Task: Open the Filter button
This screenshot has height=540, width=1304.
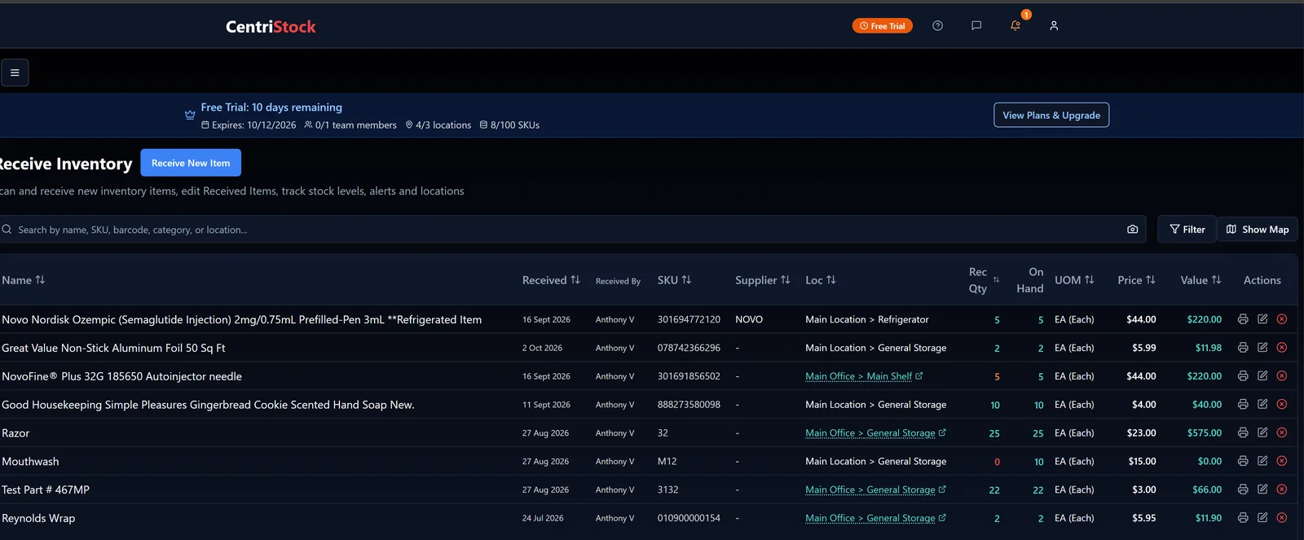Action: pos(1187,230)
